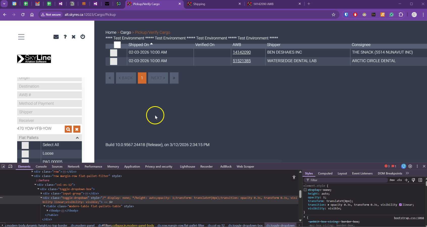Tick the Select All pallets checkbox

[x=25, y=145]
